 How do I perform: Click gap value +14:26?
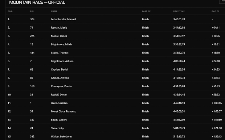pos(216,36)
